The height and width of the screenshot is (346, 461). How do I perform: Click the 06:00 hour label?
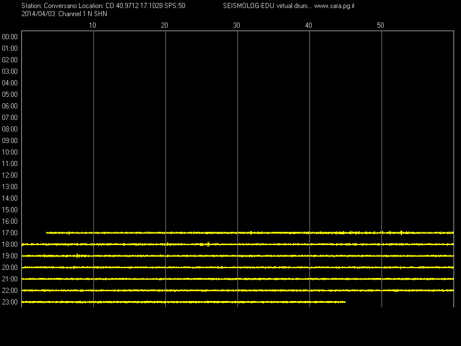tap(10, 106)
